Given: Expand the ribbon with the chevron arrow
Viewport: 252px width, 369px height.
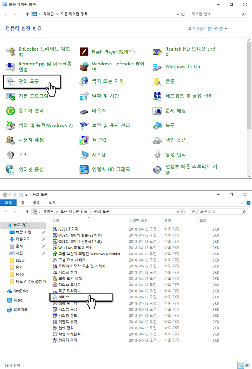Looking at the screenshot, I should point(243,203).
